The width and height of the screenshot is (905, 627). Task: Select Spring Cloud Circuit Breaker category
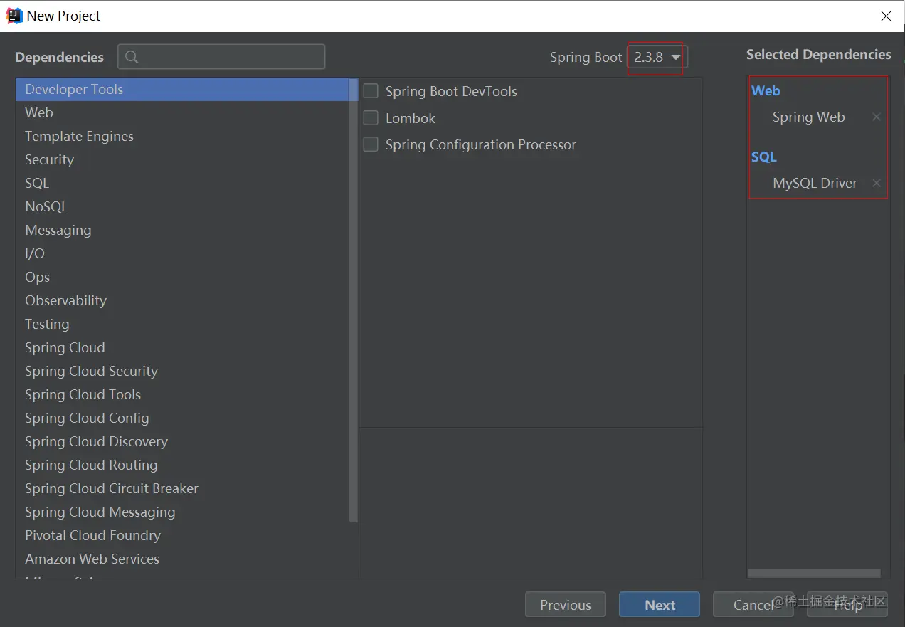[182, 488]
